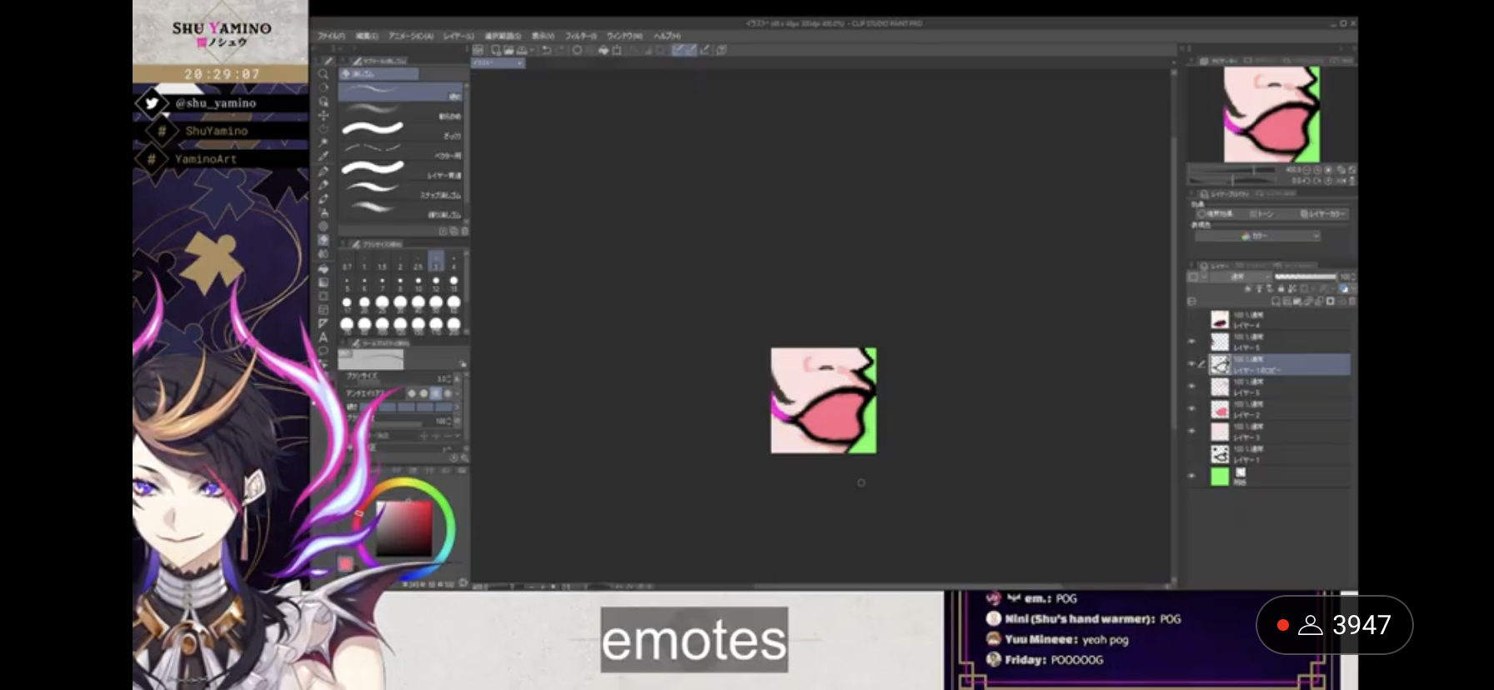Select the Fill bucket tool
1494x690 pixels.
(323, 268)
